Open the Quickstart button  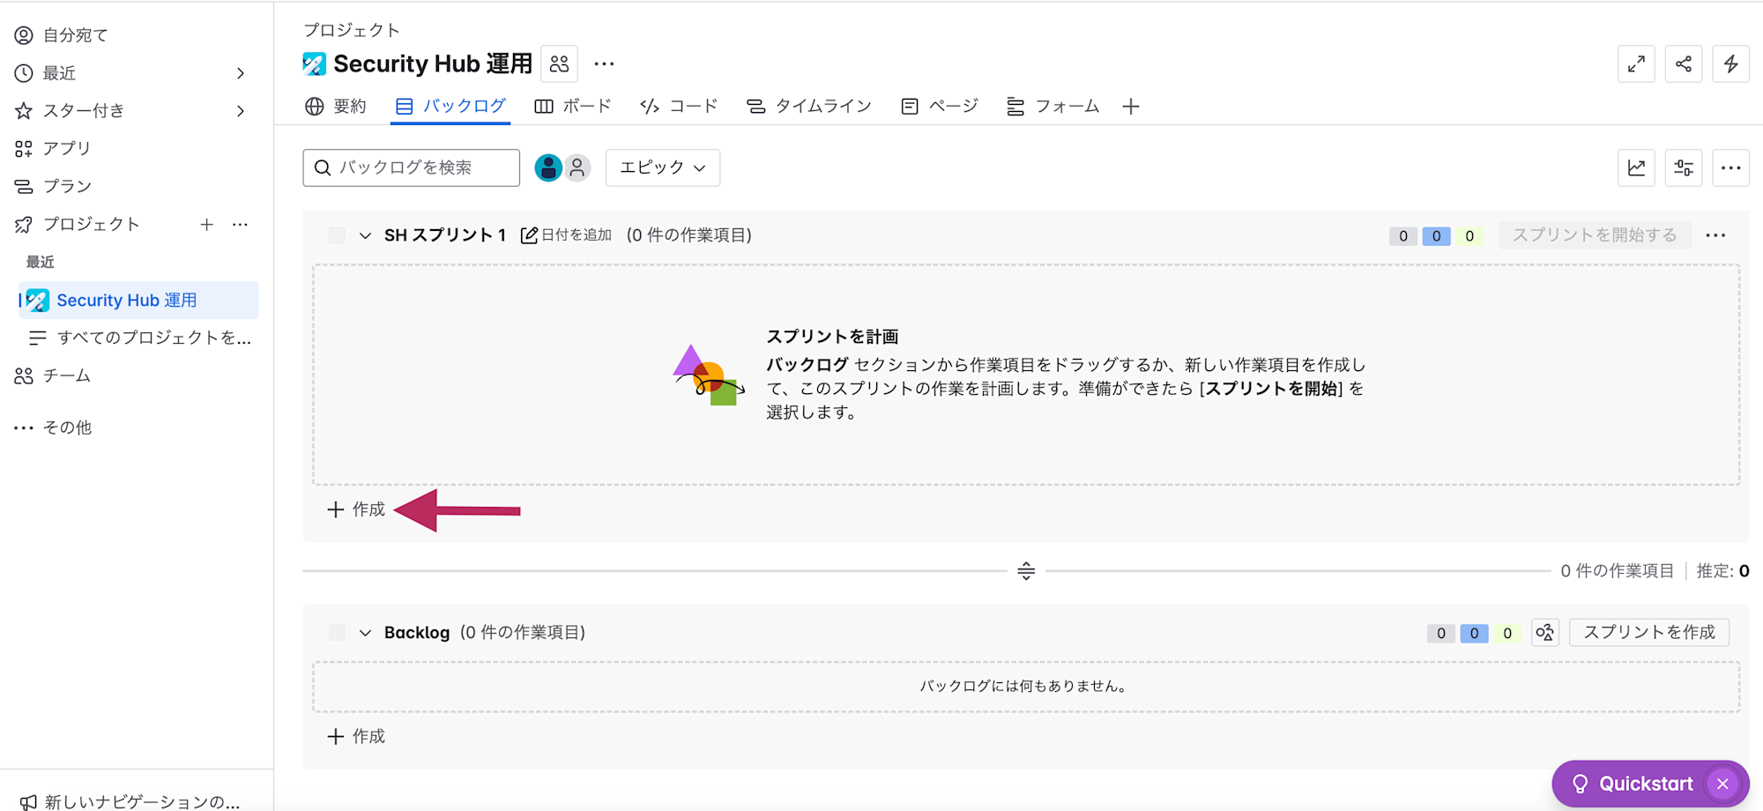pos(1633,784)
